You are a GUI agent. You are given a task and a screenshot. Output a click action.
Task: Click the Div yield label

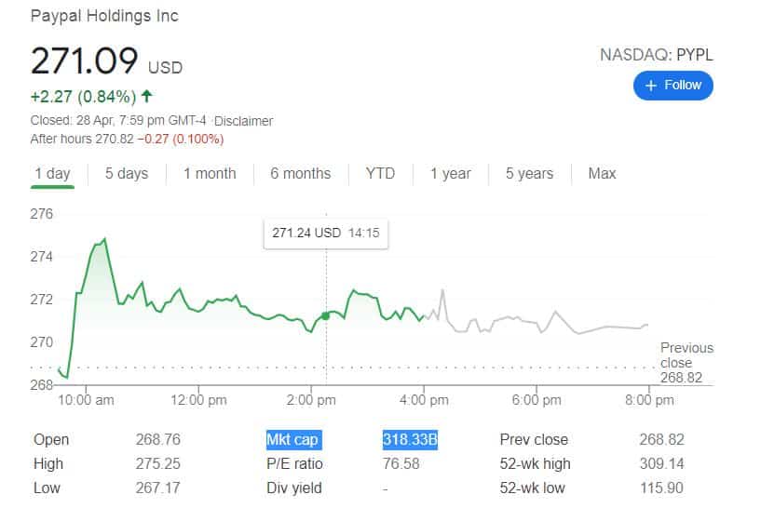[294, 488]
